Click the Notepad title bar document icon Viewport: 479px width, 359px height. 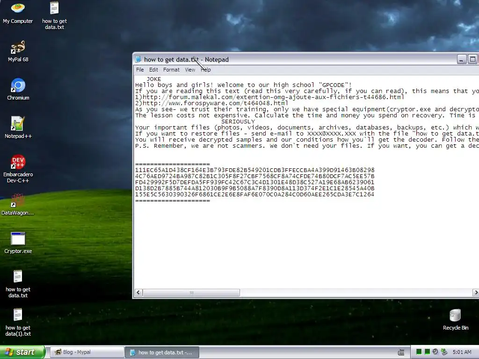click(x=138, y=59)
